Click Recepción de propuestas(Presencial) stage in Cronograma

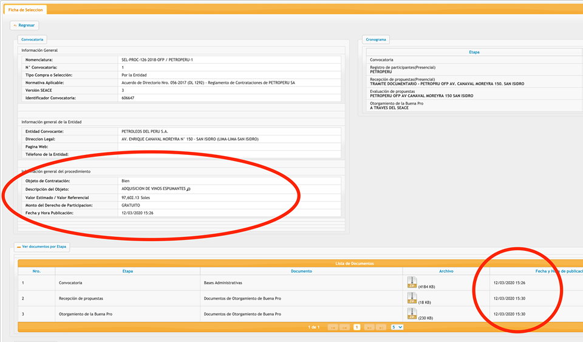(402, 79)
